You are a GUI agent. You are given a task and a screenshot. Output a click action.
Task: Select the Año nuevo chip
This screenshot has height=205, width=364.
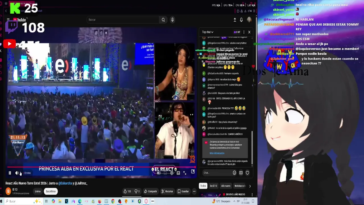226,186
